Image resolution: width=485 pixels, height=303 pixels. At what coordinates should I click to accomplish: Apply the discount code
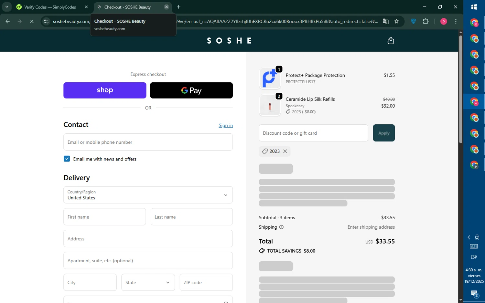click(384, 133)
